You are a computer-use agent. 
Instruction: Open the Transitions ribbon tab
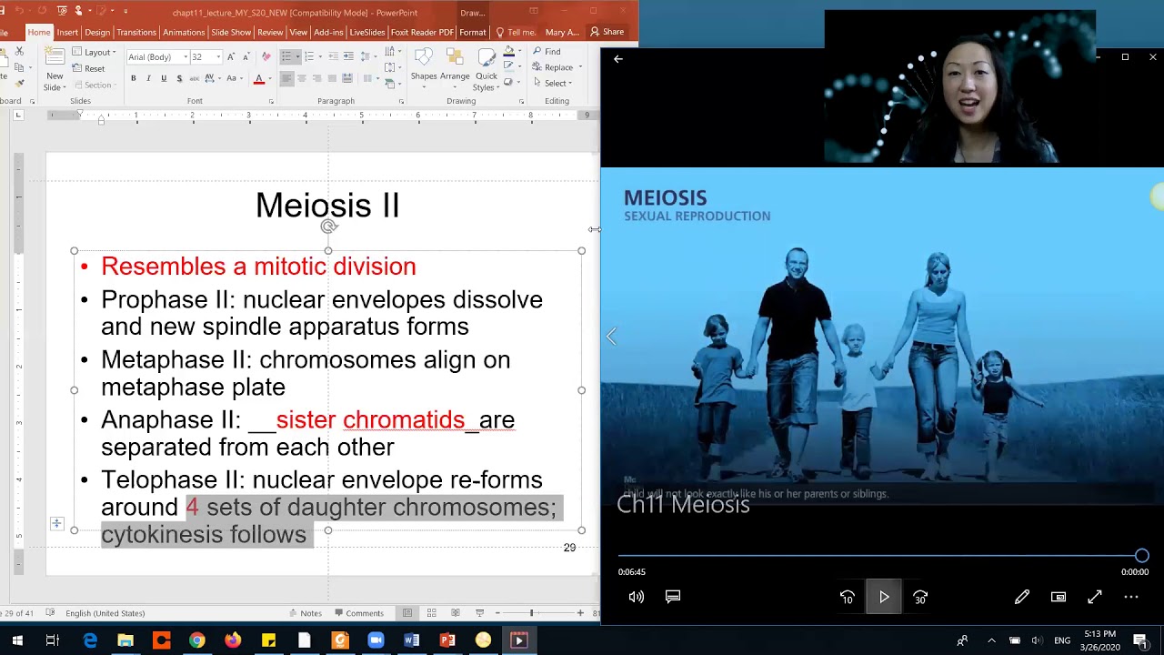tap(136, 32)
